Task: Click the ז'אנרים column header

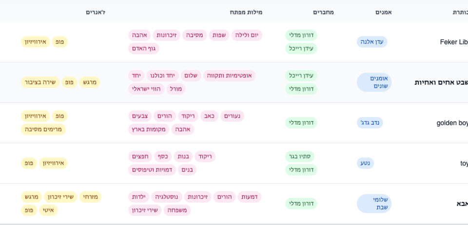Action: [96, 12]
